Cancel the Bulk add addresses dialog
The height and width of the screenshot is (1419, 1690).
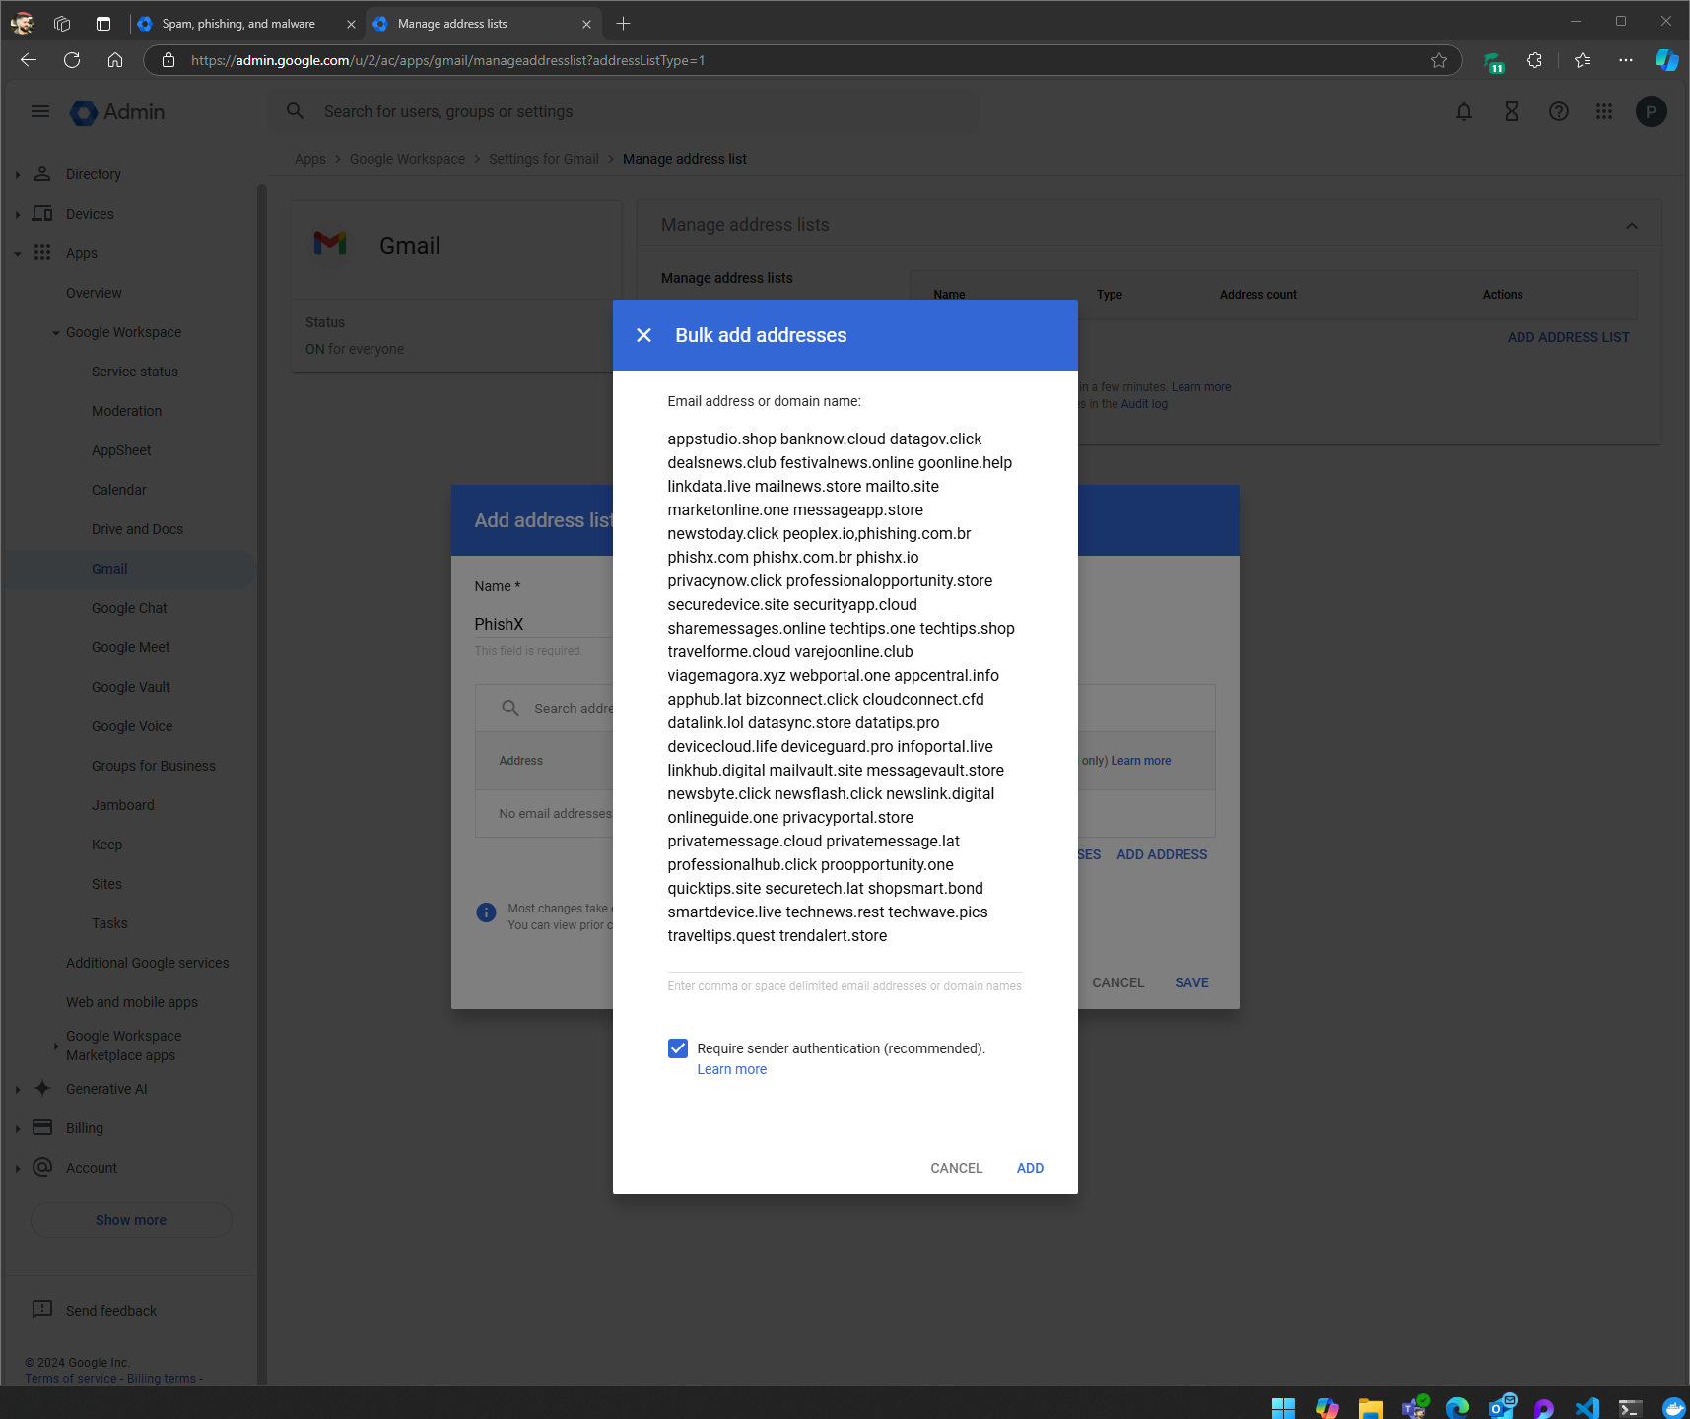pos(956,1168)
